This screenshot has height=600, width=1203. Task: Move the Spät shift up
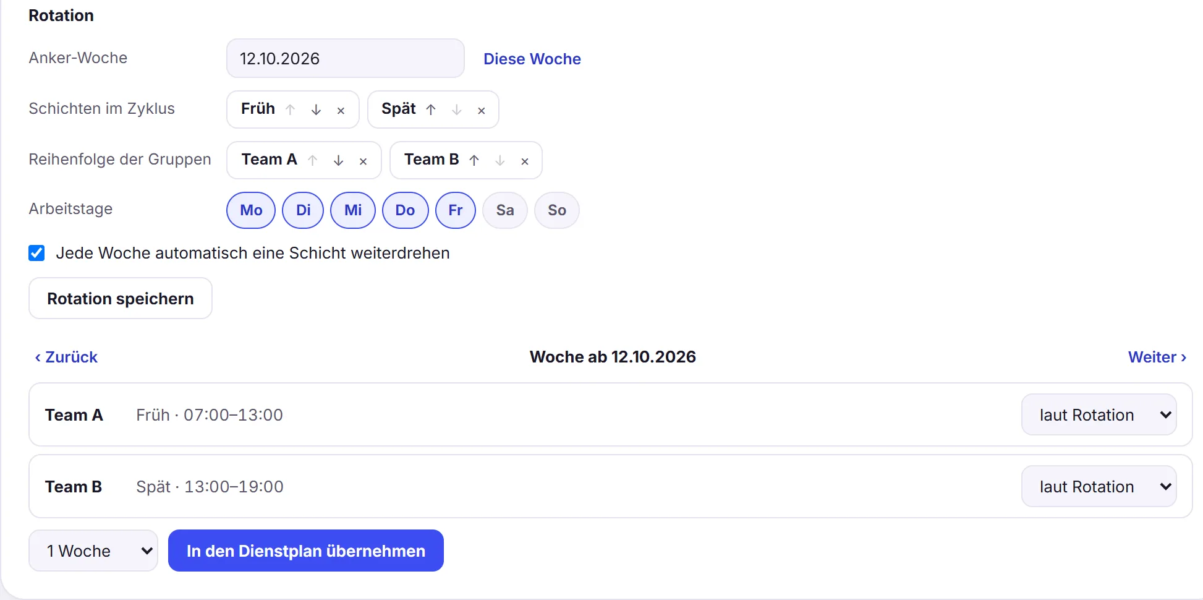click(x=431, y=109)
